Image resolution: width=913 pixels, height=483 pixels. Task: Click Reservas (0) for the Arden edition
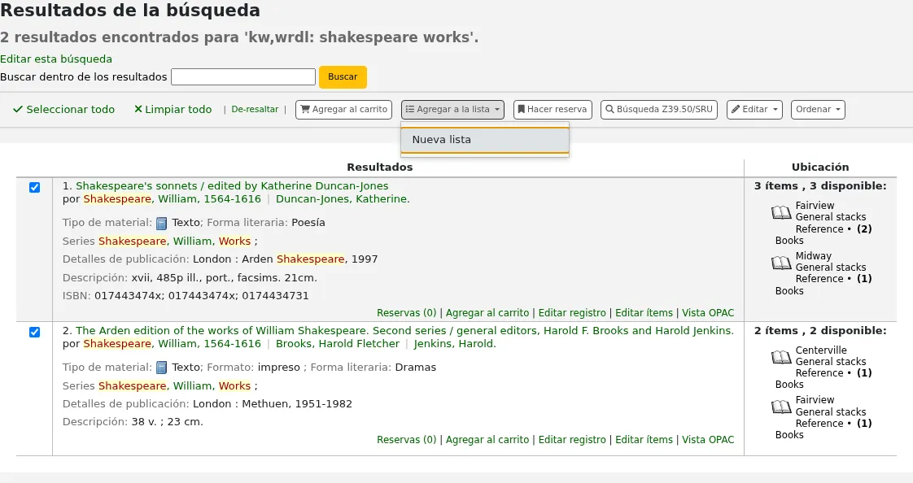(406, 440)
